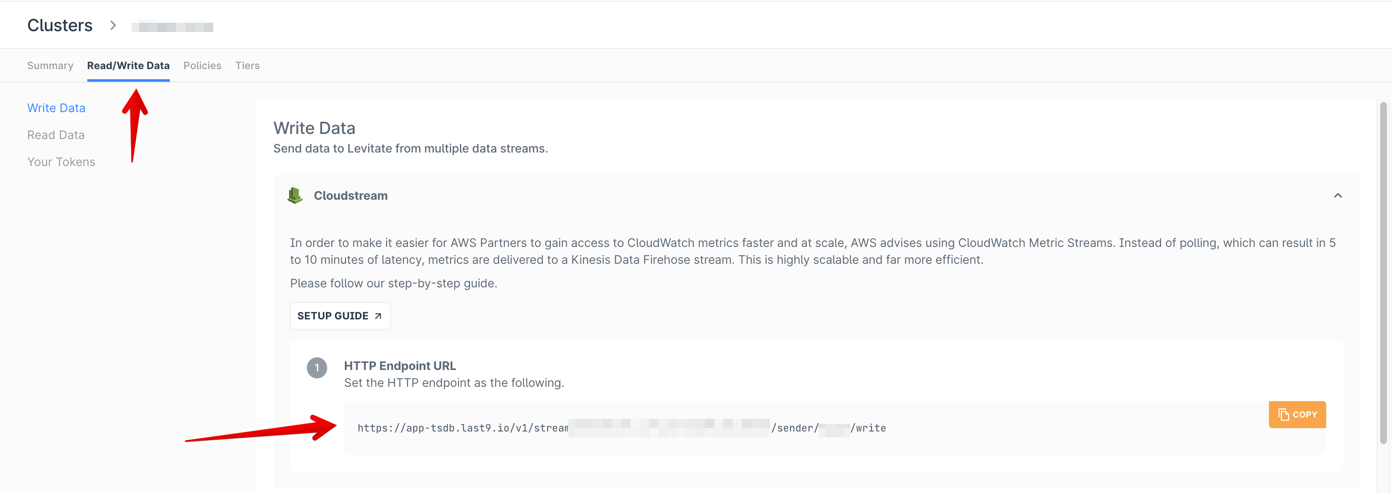Open Read Data in the sidebar
1392x493 pixels.
tap(56, 135)
